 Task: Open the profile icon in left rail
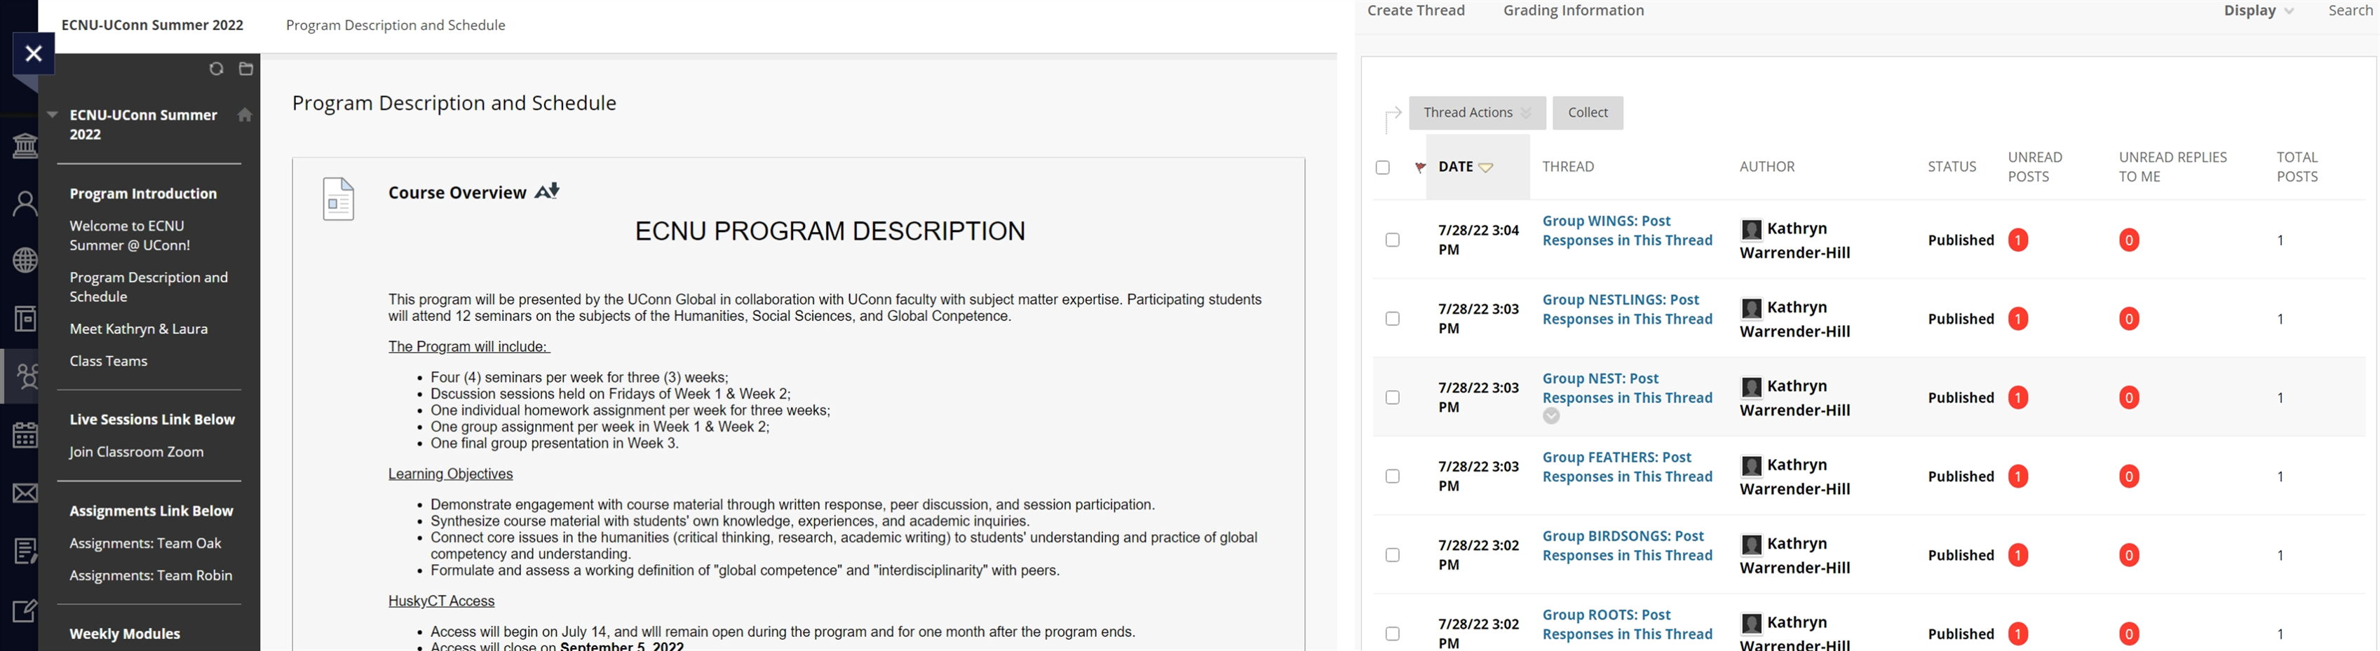pos(24,203)
